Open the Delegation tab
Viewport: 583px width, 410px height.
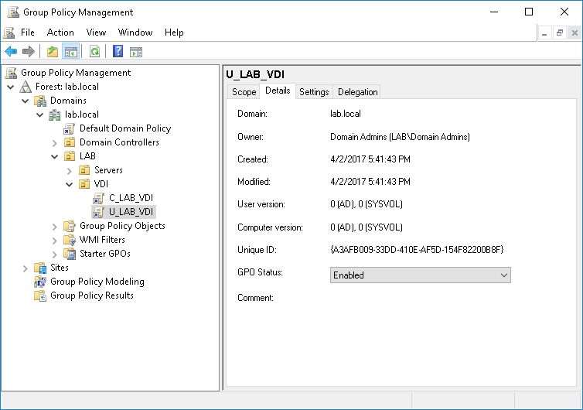point(357,92)
